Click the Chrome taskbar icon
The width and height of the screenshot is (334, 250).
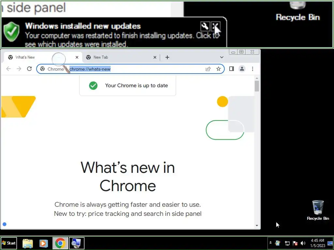pos(60,243)
